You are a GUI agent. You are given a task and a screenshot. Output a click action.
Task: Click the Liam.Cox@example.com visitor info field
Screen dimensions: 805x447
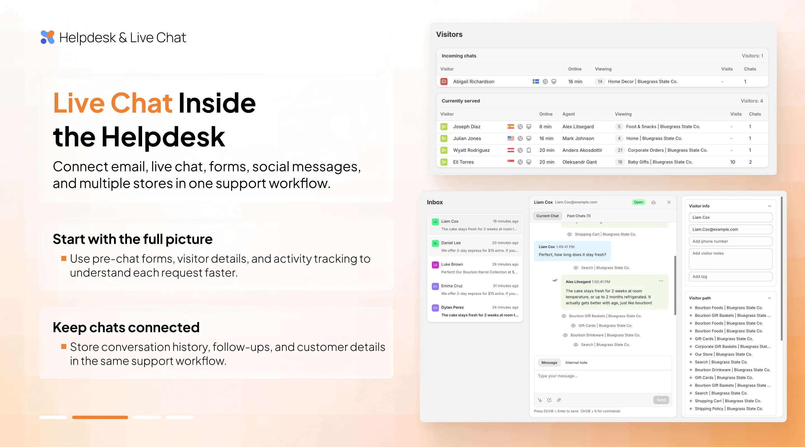point(730,229)
